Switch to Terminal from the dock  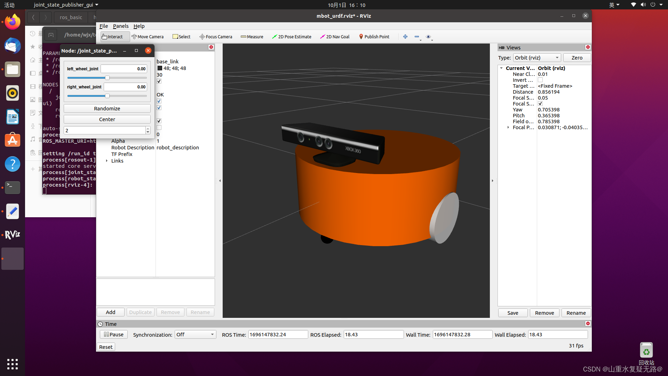(x=13, y=188)
